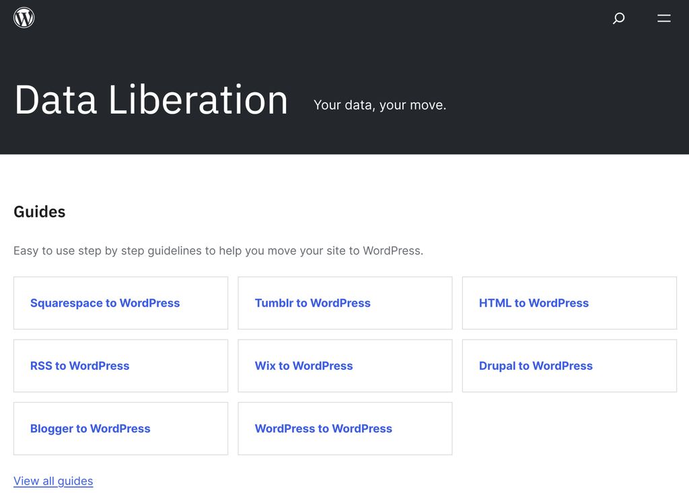
Task: Click the Data Liberation site title
Action: (x=151, y=100)
